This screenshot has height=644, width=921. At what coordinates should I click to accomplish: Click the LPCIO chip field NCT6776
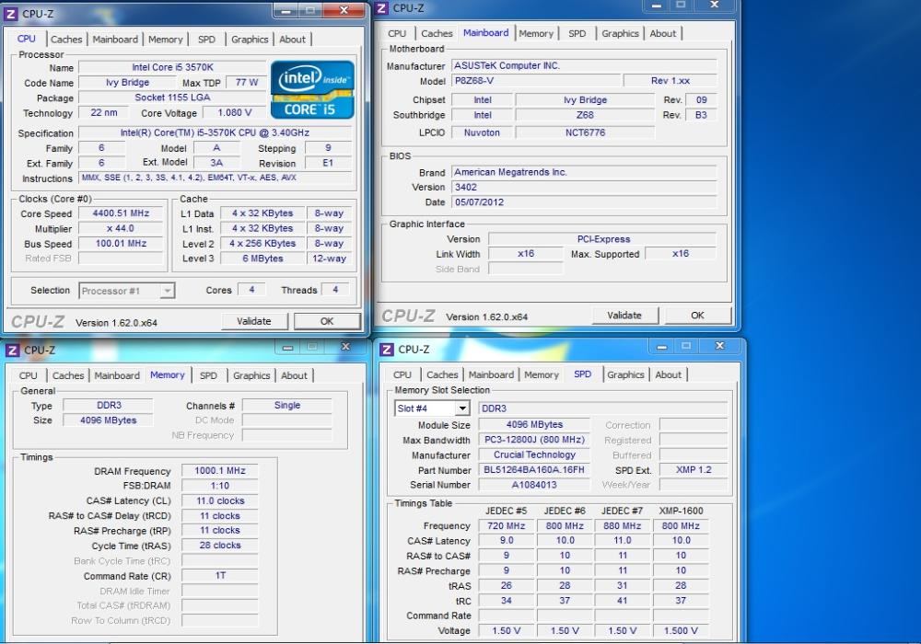coord(585,132)
